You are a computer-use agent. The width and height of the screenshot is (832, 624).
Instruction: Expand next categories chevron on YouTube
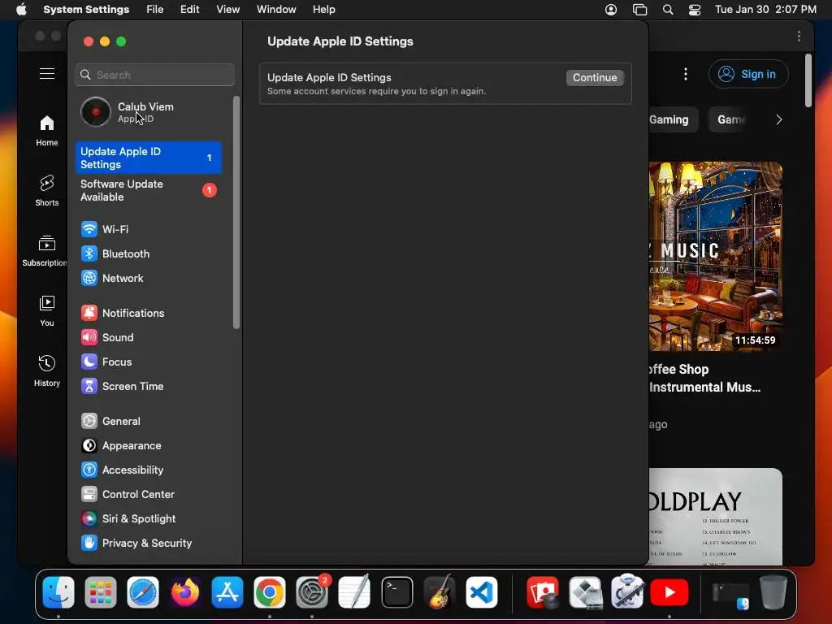[779, 120]
